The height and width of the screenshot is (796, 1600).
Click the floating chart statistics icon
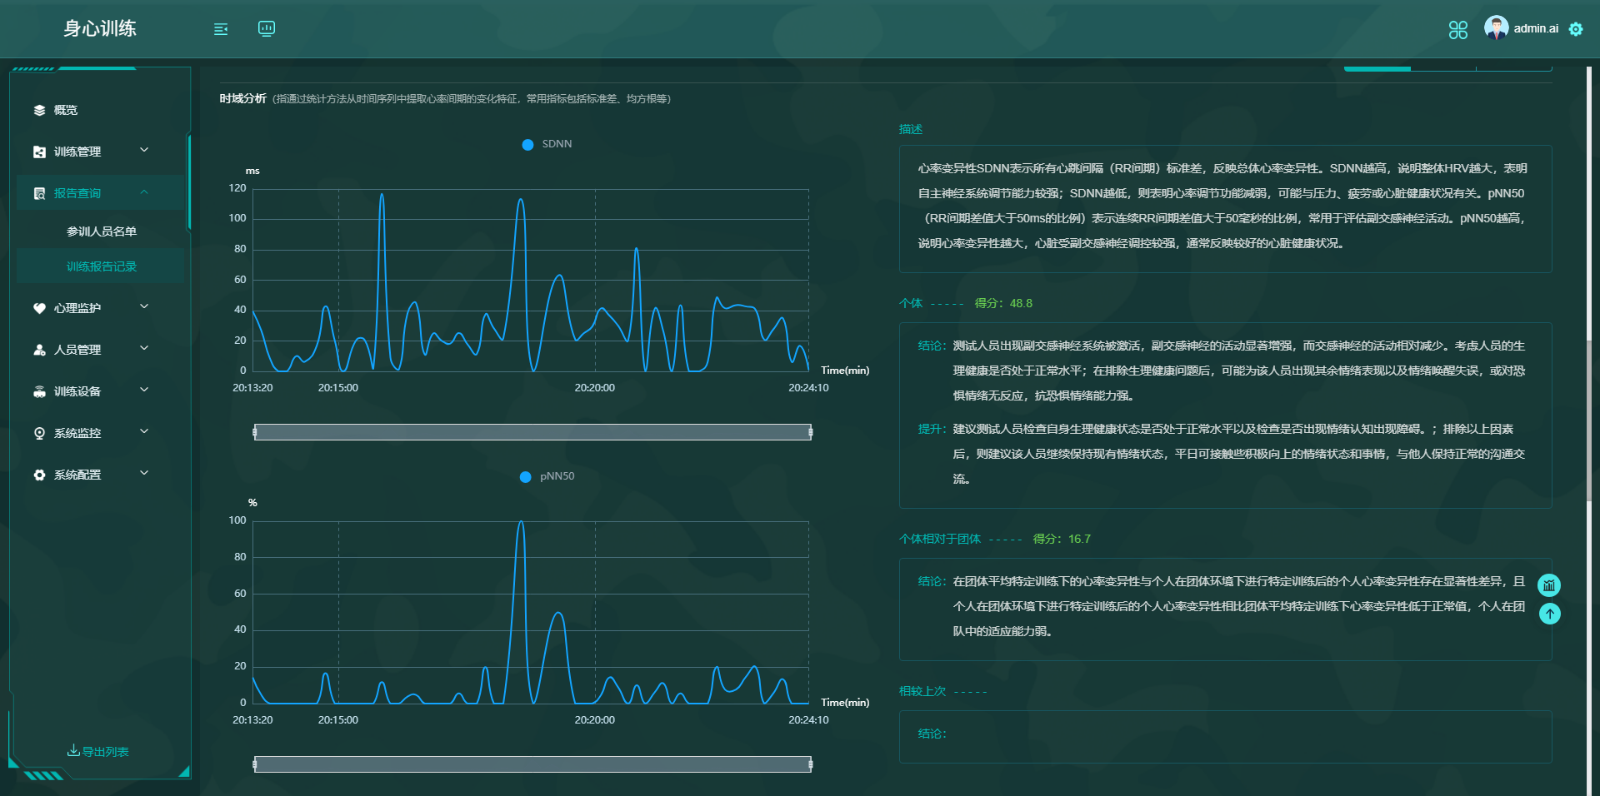[1550, 585]
